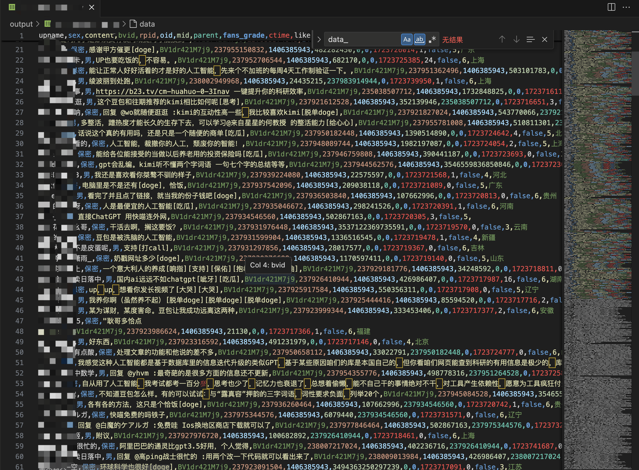Click the CSV file icon in tab

click(x=12, y=7)
